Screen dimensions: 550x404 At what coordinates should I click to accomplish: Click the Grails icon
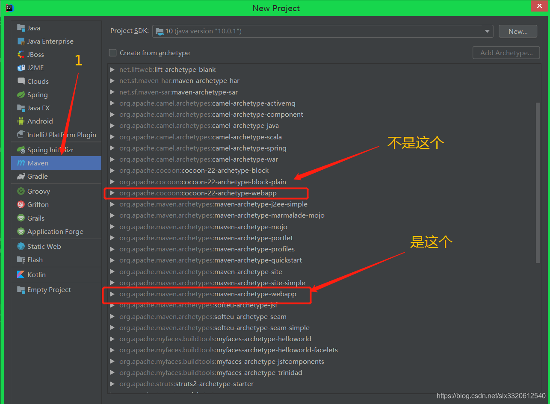pyautogui.click(x=21, y=218)
